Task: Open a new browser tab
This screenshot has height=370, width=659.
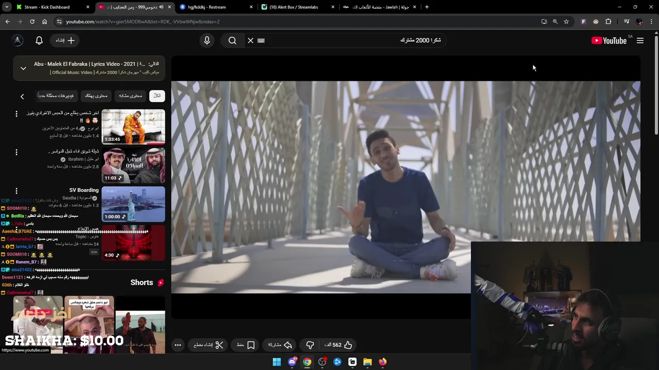Action: pyautogui.click(x=427, y=7)
